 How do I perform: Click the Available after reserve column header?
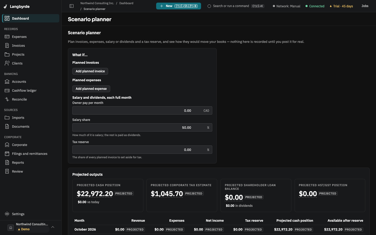(345, 221)
